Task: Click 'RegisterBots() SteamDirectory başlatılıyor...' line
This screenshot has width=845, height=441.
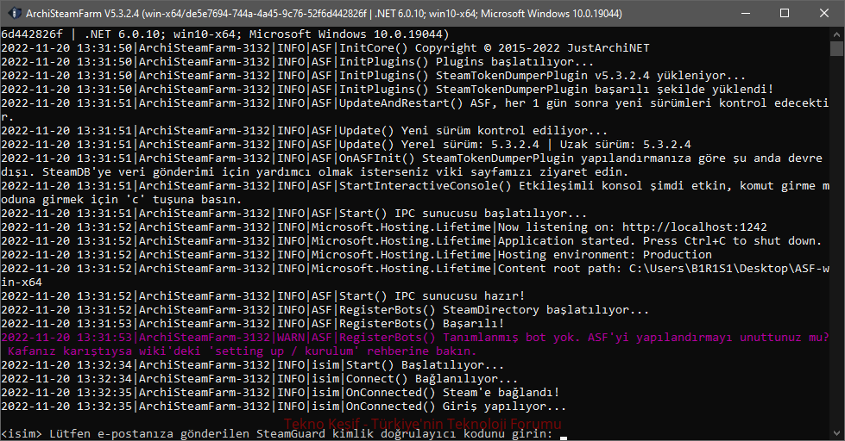Action: [325, 310]
